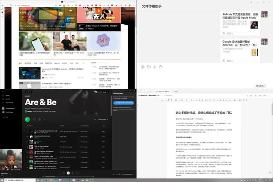This screenshot has width=273, height=182.
Task: Expand more categories arrow on ifanr nav
Action: [x=83, y=63]
